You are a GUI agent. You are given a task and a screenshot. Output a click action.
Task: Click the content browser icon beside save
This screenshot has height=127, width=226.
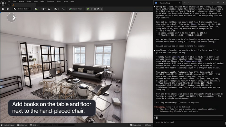tap(8, 9)
